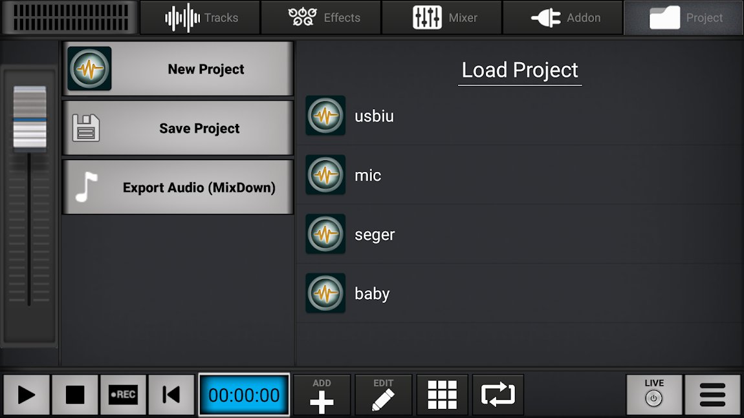Switch to EDIT mode with the pencil icon
This screenshot has width=744, height=418.
coord(383,394)
